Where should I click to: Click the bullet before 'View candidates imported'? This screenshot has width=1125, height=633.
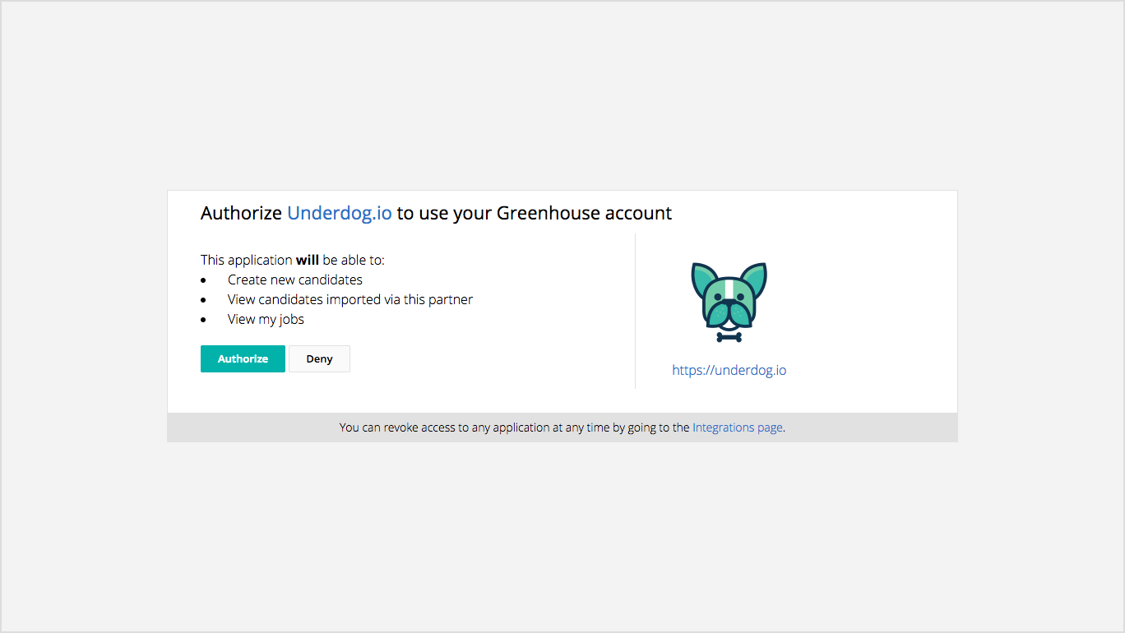(x=203, y=301)
